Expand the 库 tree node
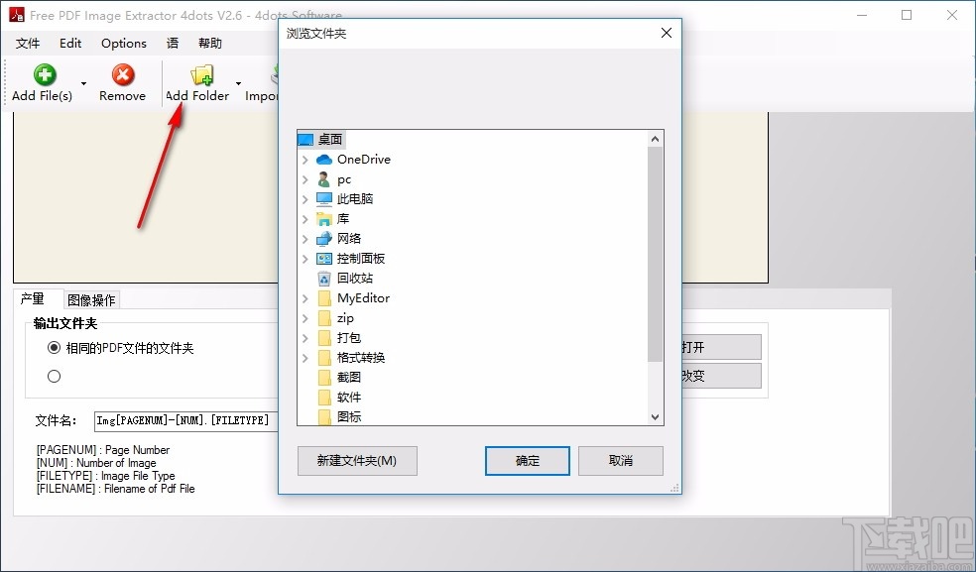The width and height of the screenshot is (976, 572). coord(305,218)
